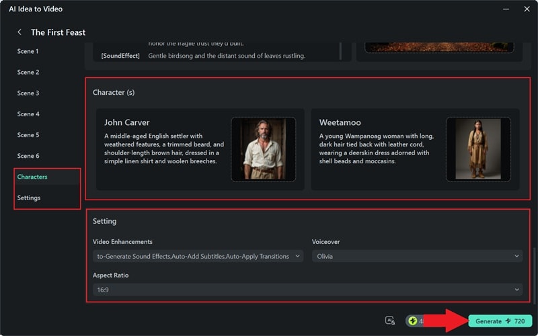Screen dimensions: 538x336
Task: Go to Scene 5
Action: click(x=28, y=135)
